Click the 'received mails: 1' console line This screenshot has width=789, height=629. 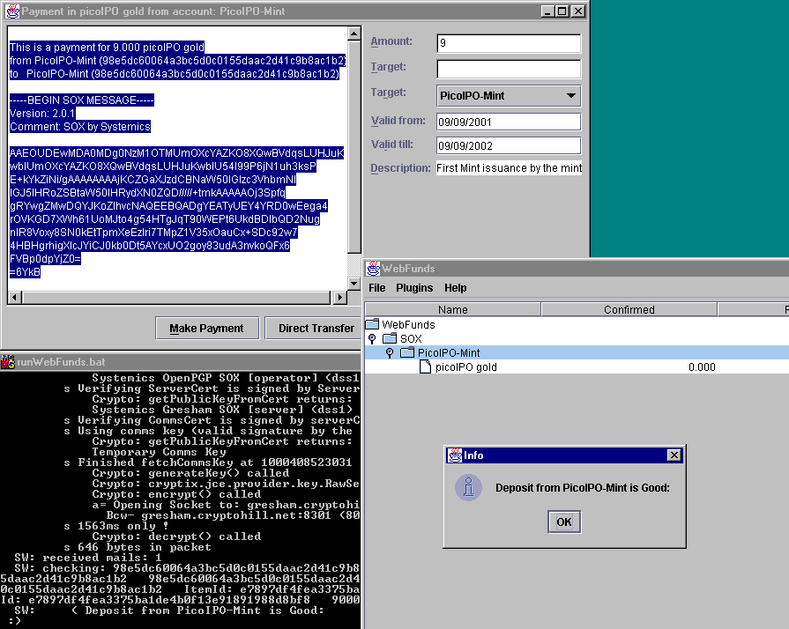(x=88, y=557)
